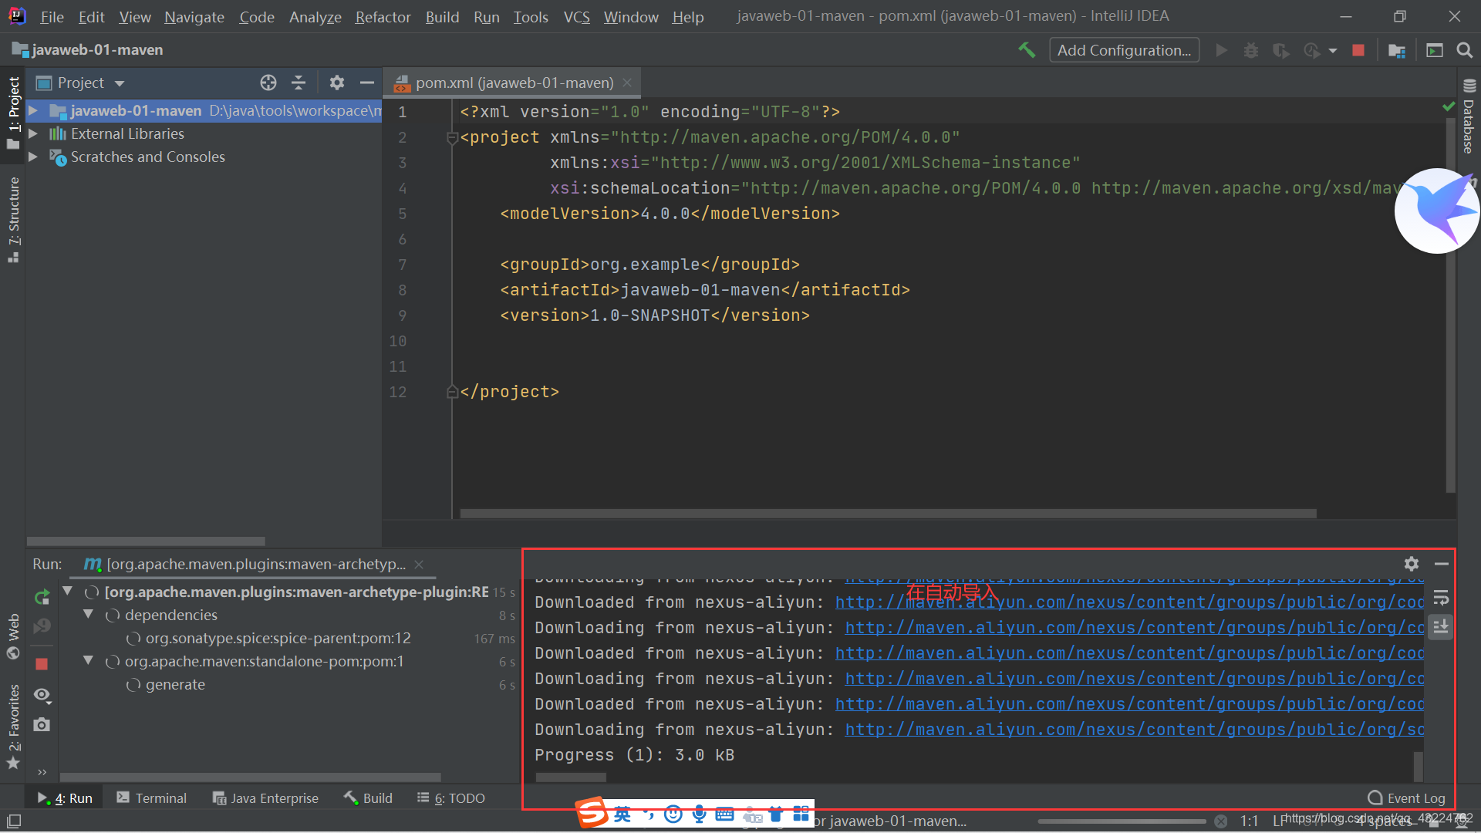Click the Search Everywhere magnifier icon
The height and width of the screenshot is (833, 1481).
pos(1464,50)
